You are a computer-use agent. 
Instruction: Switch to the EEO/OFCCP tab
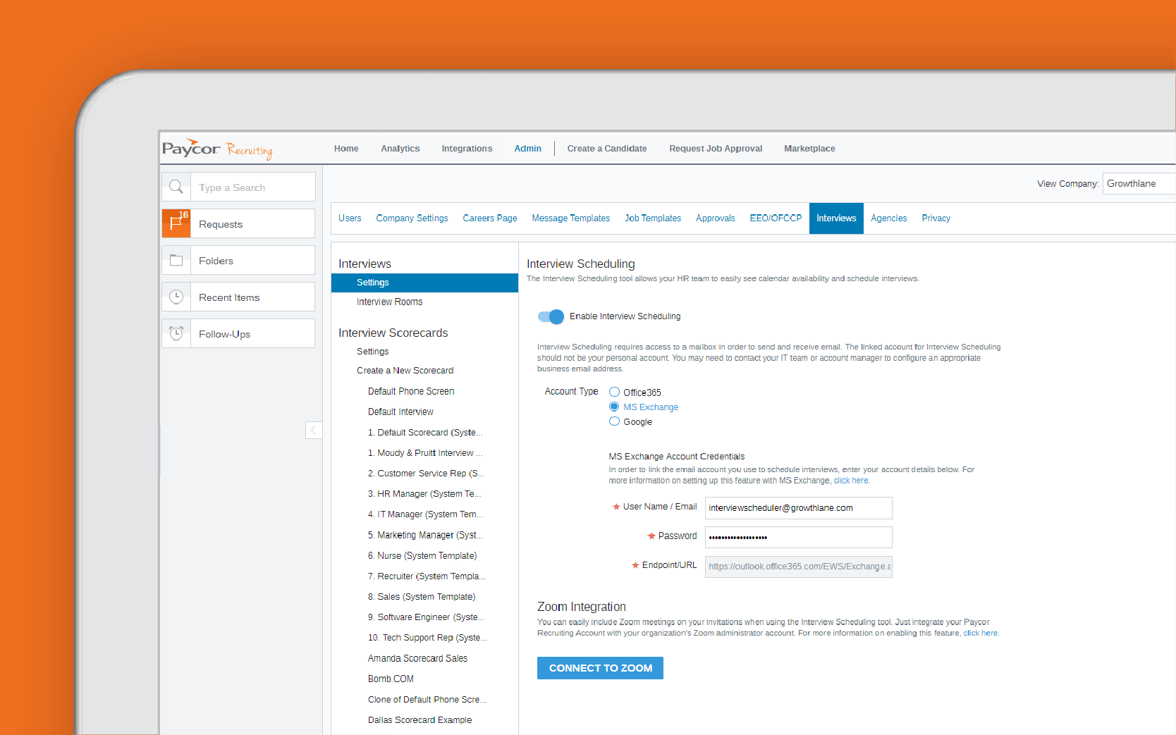[776, 218]
